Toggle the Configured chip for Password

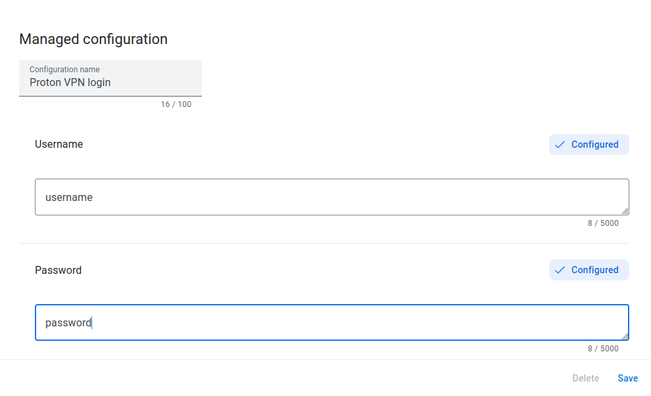click(589, 270)
